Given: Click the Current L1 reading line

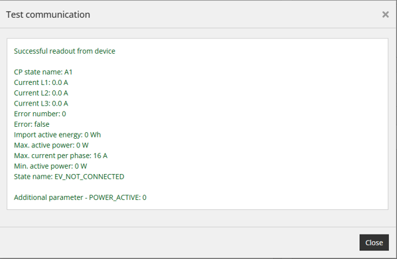Looking at the screenshot, I should tap(41, 82).
